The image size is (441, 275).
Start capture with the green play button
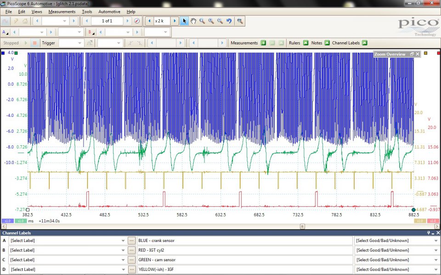click(x=26, y=43)
